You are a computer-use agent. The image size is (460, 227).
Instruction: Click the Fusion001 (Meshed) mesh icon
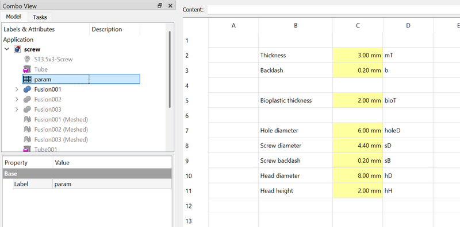pyautogui.click(x=27, y=119)
